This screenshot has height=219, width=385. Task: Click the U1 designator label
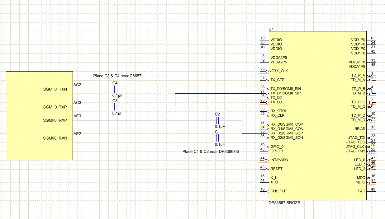(x=271, y=29)
